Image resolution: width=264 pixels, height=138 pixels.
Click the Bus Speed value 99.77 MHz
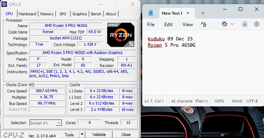(46, 103)
